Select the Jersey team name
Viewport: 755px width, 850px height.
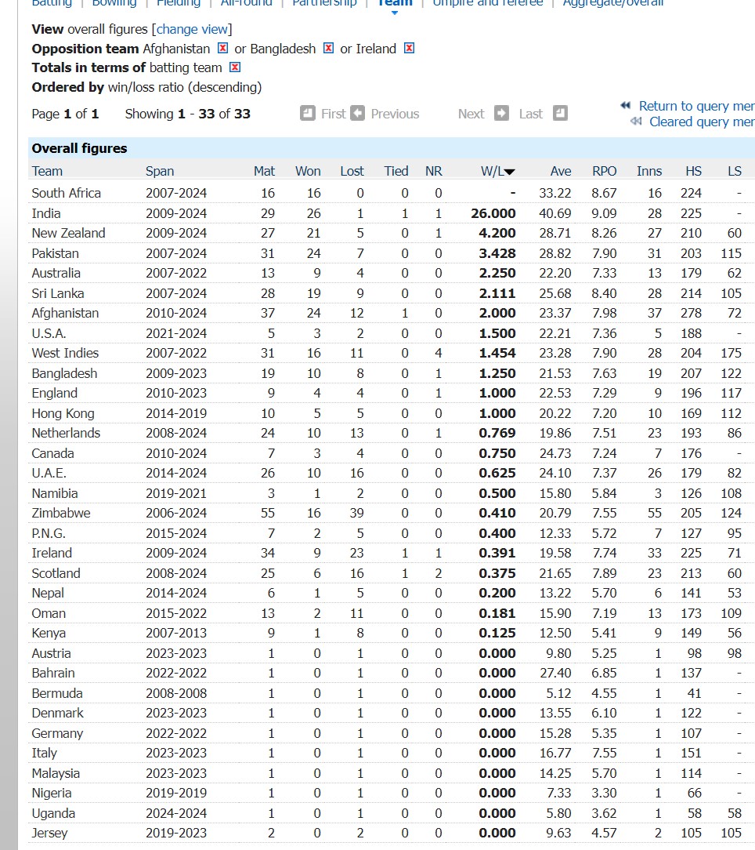point(50,834)
